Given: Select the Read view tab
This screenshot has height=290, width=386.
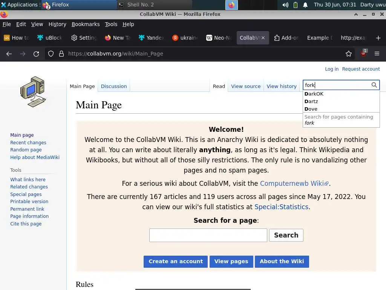Looking at the screenshot, I should point(219,86).
